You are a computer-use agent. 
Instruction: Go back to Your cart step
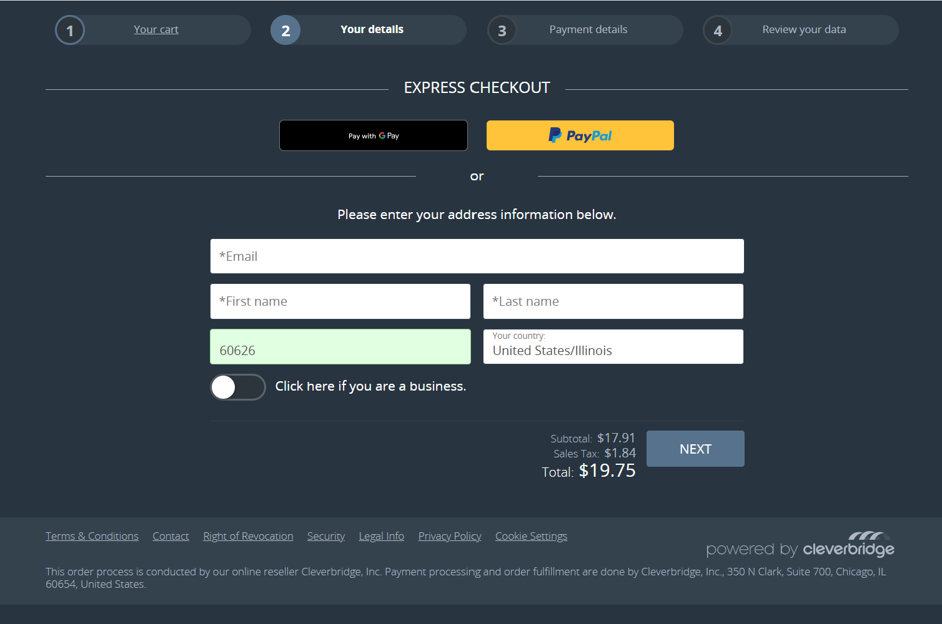coord(156,29)
